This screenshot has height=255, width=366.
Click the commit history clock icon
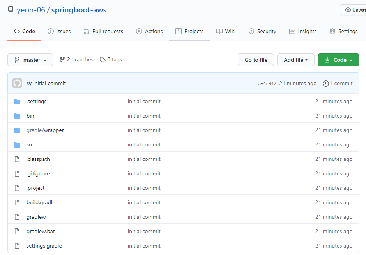325,84
